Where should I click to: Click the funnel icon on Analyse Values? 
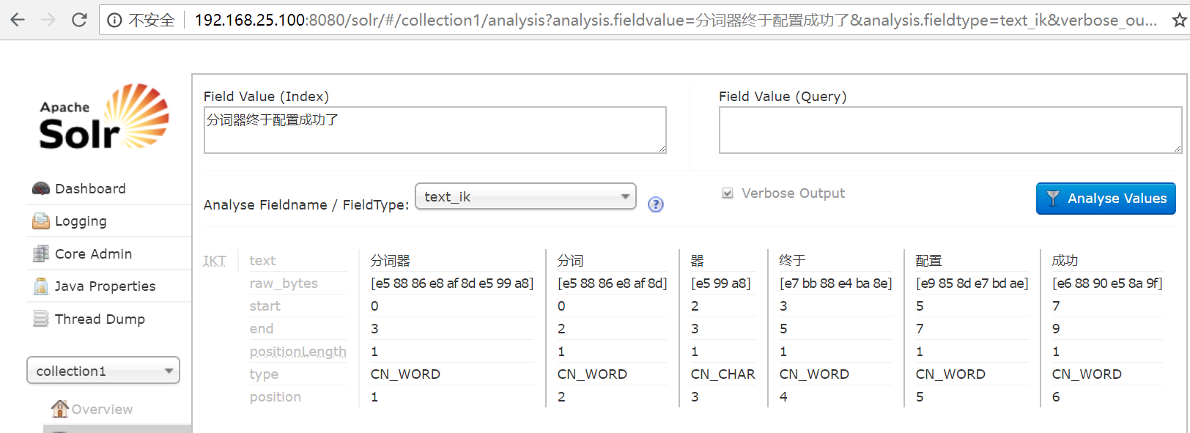pyautogui.click(x=1053, y=198)
